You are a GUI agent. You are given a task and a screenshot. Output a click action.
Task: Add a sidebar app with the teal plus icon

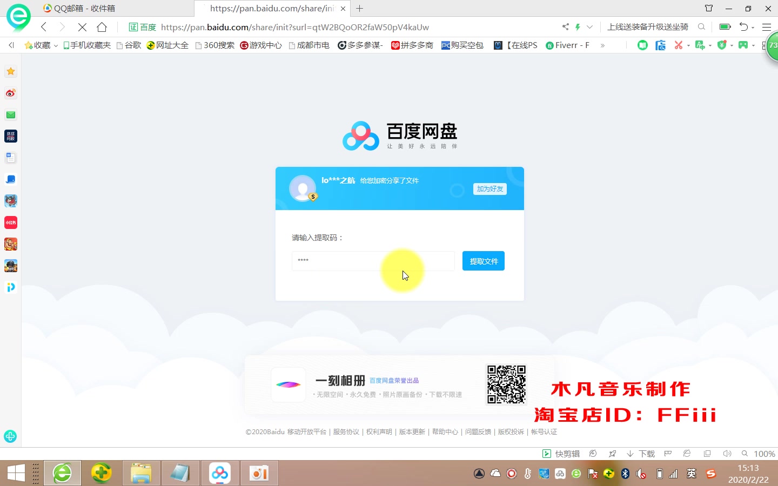click(10, 436)
